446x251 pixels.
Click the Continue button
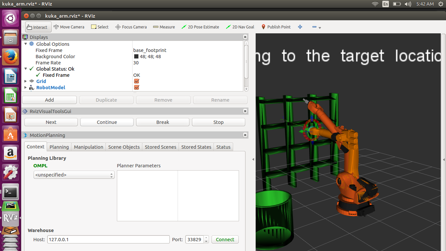pos(107,122)
